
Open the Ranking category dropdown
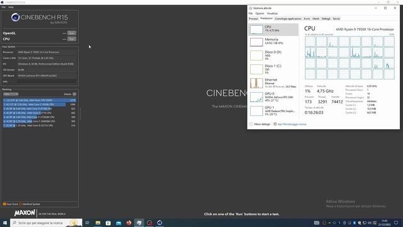(x=11, y=94)
